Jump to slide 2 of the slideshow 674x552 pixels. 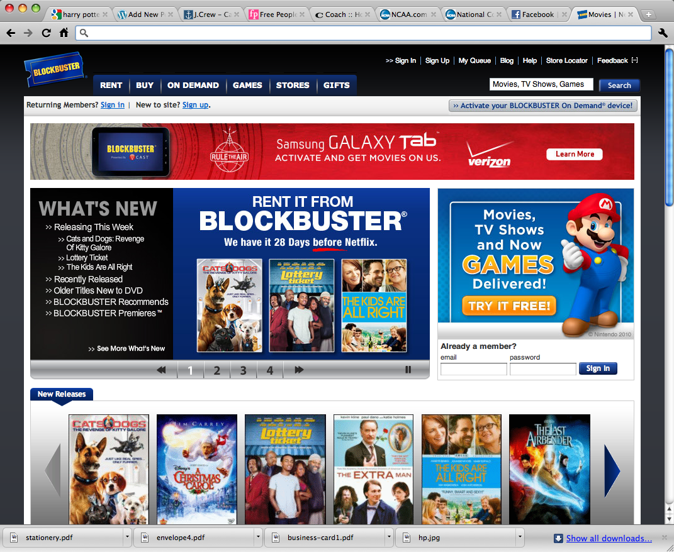tap(217, 370)
